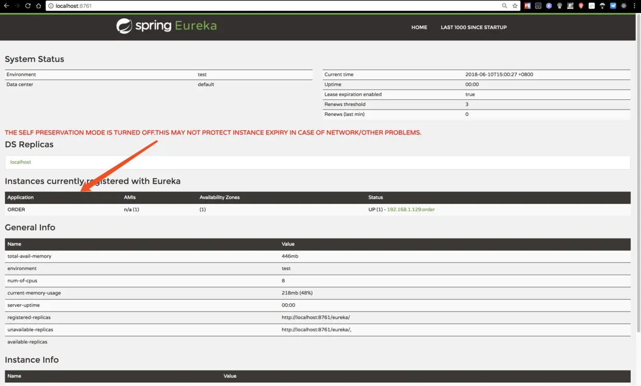Open the glasses extension icon

(538, 6)
